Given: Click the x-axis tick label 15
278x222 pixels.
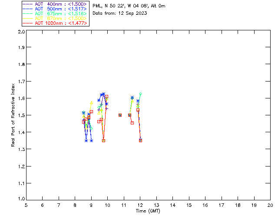Looking at the screenshot, I should pos(189,205).
